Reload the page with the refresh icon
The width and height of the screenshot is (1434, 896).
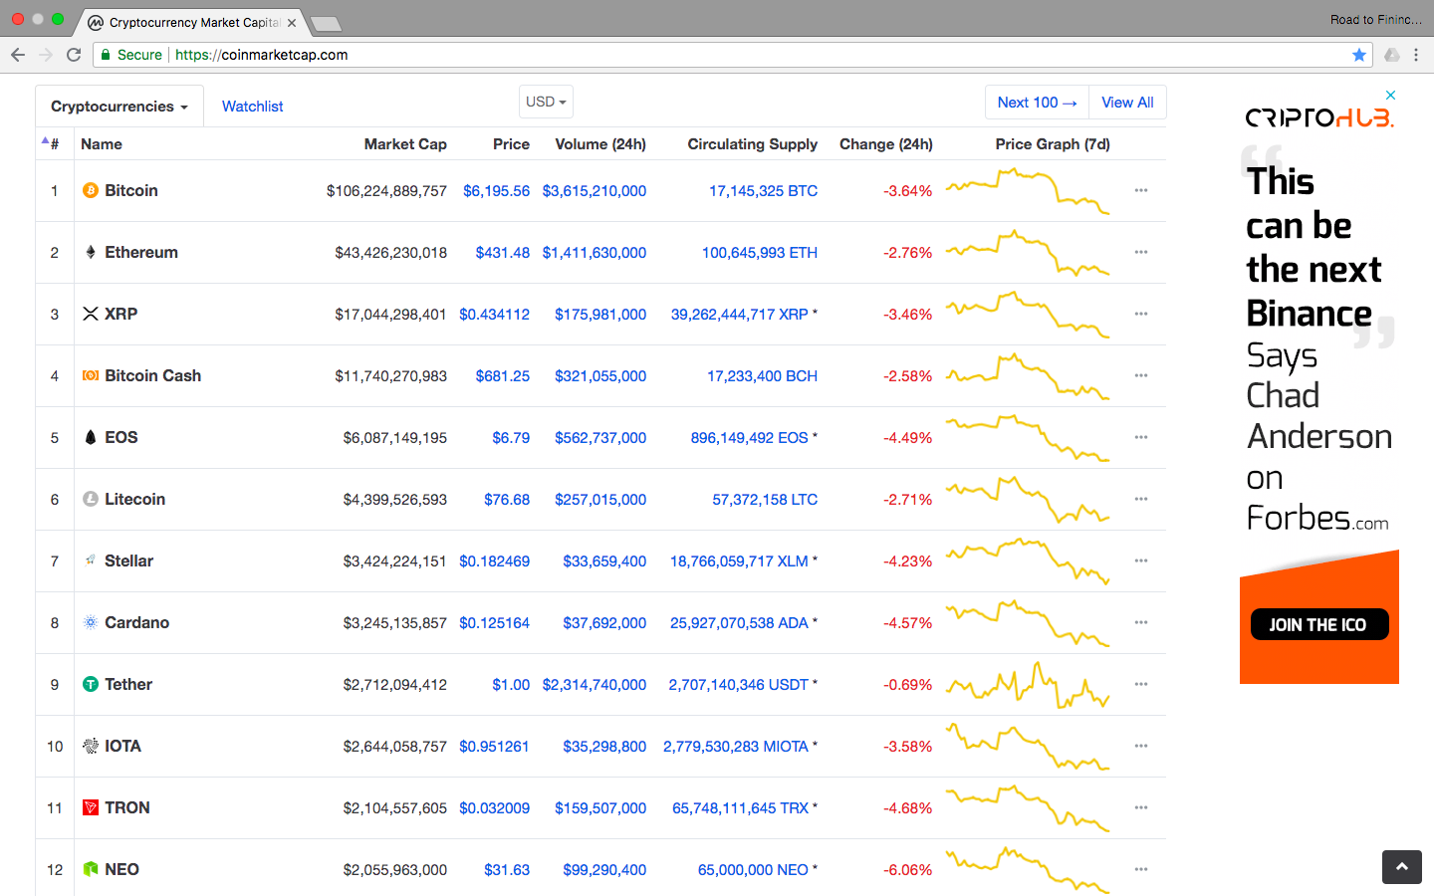(x=74, y=55)
